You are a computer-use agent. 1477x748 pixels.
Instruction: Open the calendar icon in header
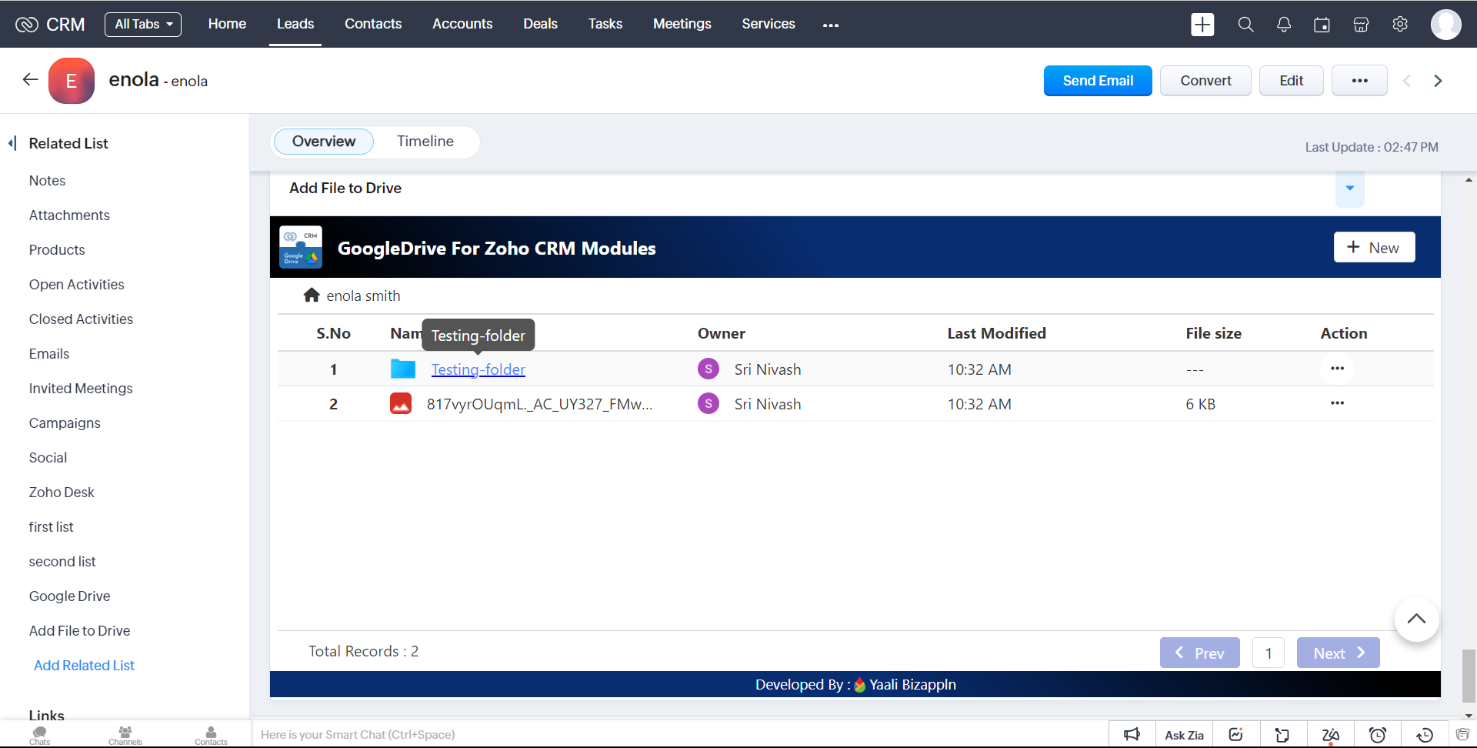coord(1322,25)
